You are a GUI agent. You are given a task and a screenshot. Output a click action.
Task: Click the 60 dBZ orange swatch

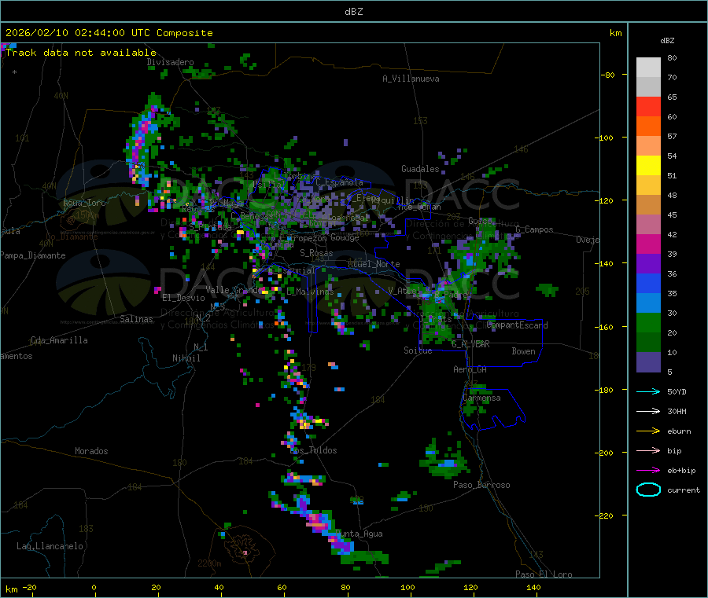[648, 127]
